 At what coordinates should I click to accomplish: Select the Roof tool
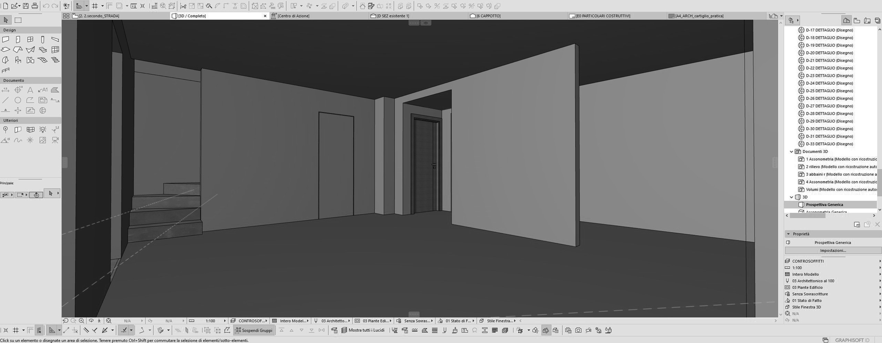click(18, 50)
